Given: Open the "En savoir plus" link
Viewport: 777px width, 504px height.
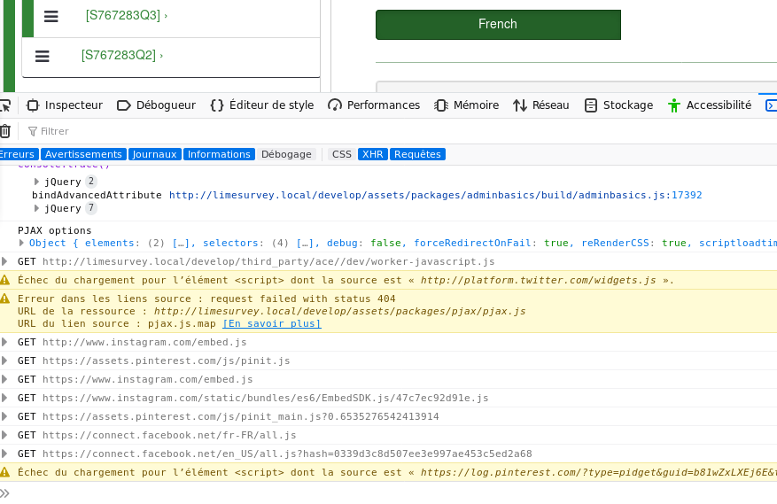Looking at the screenshot, I should point(272,323).
